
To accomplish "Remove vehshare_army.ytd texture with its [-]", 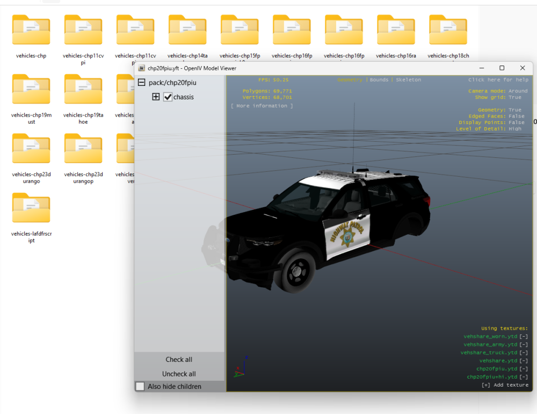I will pyautogui.click(x=524, y=345).
